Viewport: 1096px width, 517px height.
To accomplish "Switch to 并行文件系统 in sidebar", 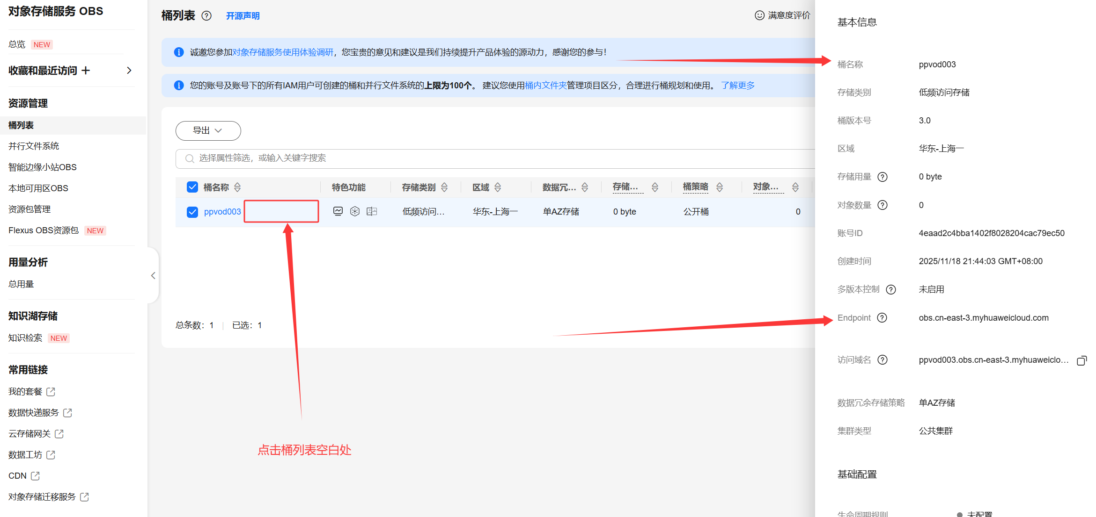I will pyautogui.click(x=33, y=146).
